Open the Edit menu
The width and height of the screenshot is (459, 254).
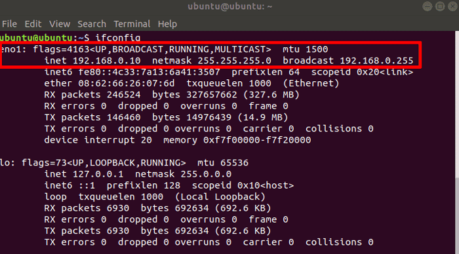tap(33, 24)
